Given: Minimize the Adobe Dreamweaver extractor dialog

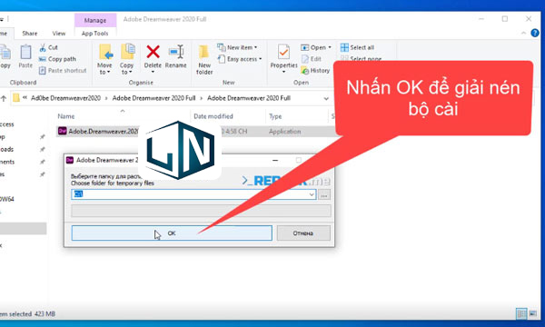Looking at the screenshot, I should [x=275, y=160].
